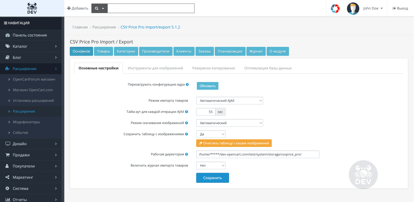Open О модуле tab
Screen dimensions: 414x202
(x=278, y=51)
